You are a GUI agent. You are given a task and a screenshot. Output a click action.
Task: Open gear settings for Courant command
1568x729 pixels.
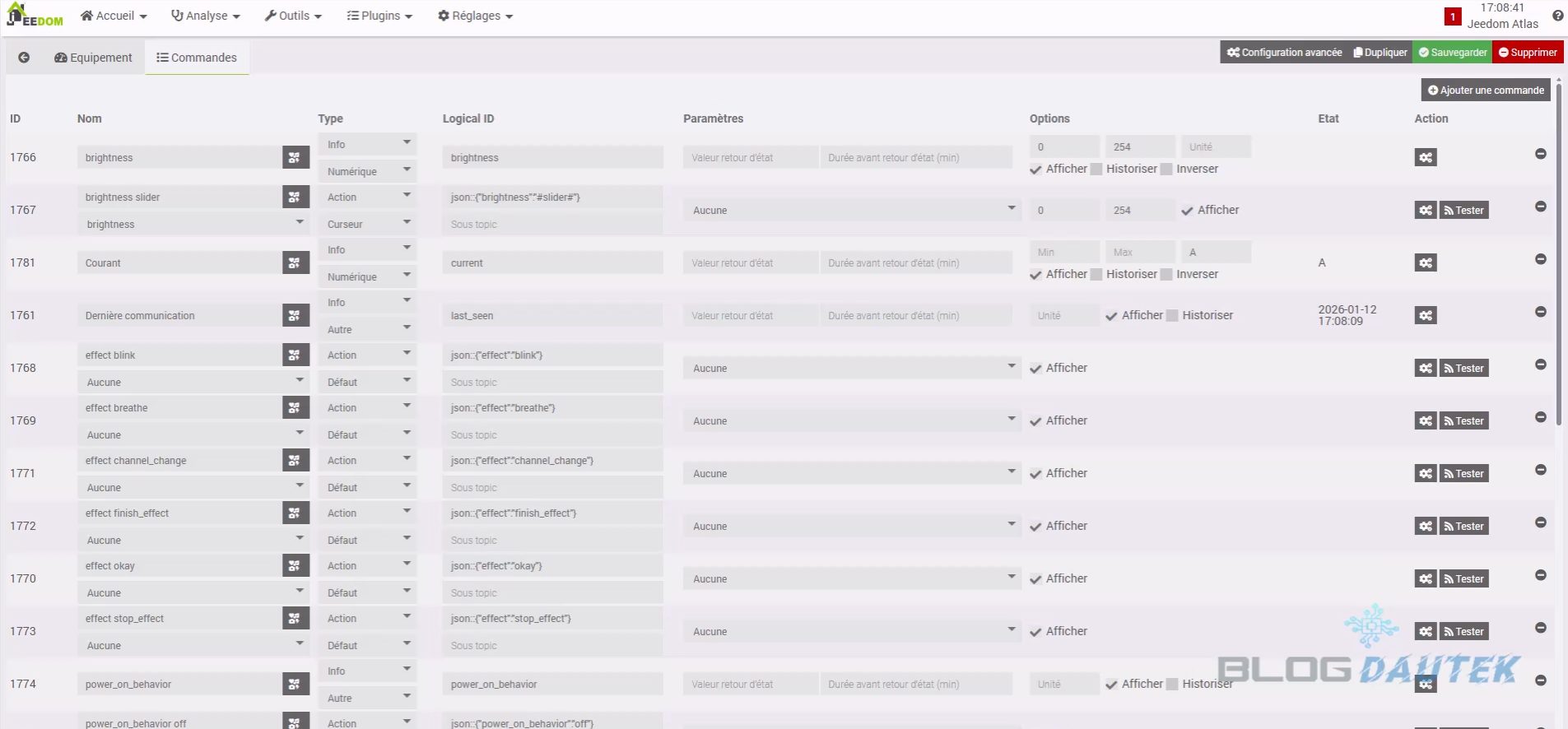pos(1426,262)
